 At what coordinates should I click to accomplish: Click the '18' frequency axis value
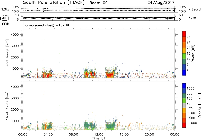[x=17, y=15]
